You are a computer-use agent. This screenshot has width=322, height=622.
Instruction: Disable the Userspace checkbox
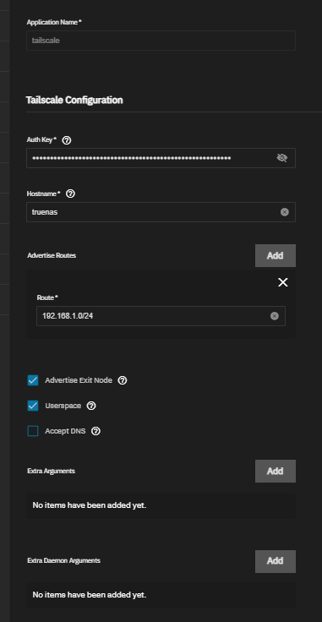click(33, 406)
